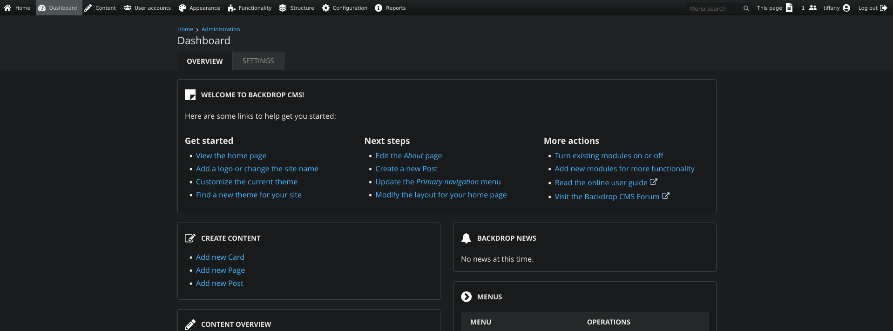The height and width of the screenshot is (331, 893).
Task: Open Turn existing modules on or off
Action: [x=609, y=155]
